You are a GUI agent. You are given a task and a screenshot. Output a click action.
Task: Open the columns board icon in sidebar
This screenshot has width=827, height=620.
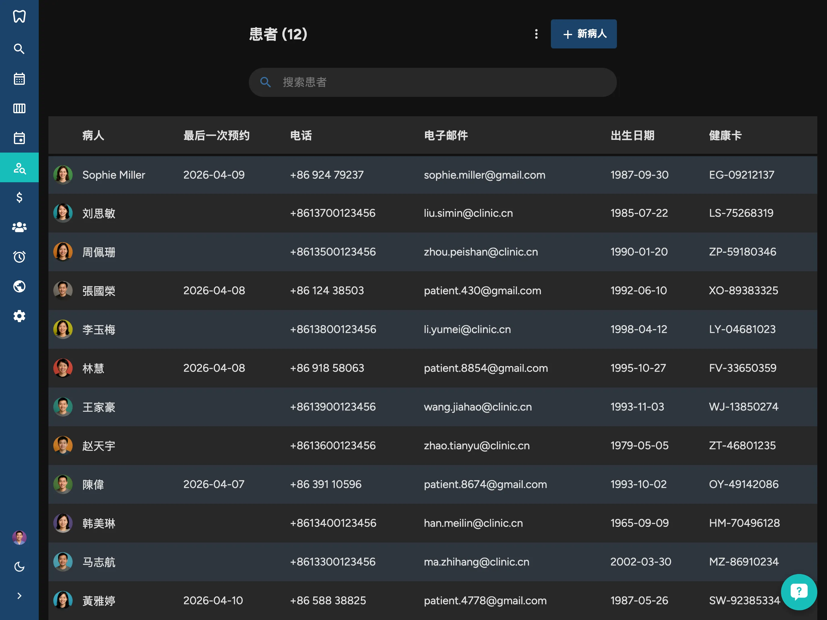(19, 108)
